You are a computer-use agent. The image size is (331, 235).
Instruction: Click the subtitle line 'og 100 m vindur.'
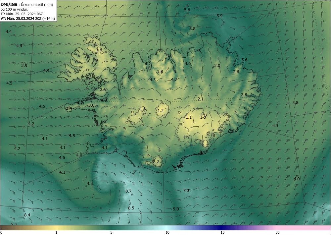[x=14, y=9]
